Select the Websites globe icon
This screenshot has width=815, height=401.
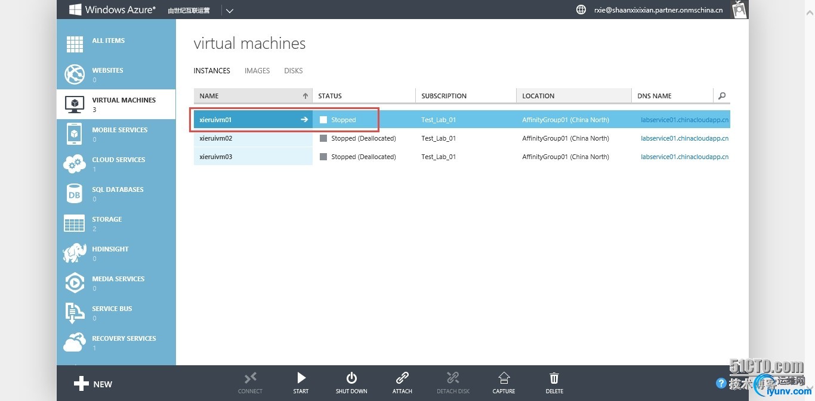pos(75,74)
